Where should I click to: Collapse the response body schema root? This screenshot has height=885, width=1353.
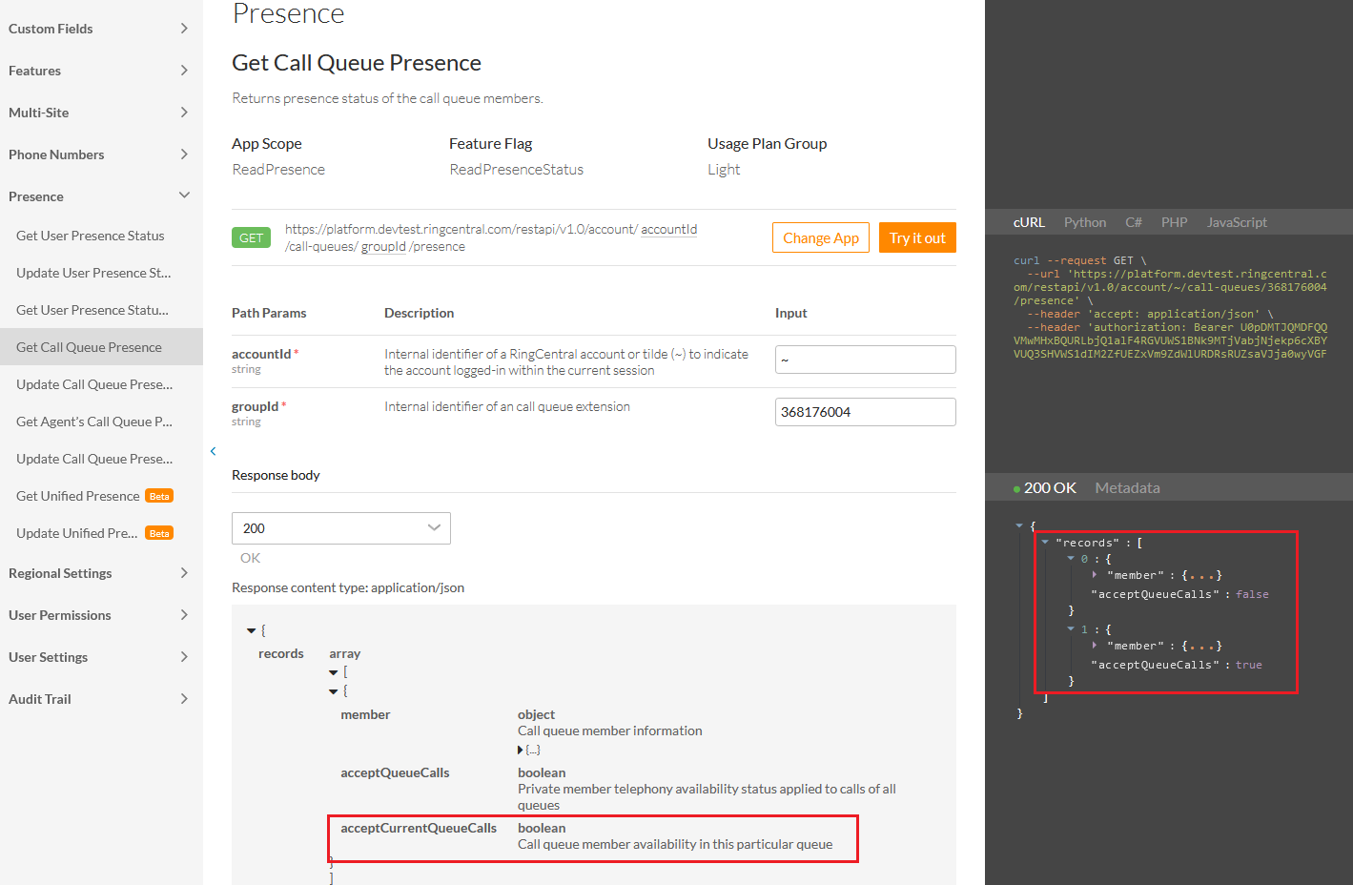tap(252, 630)
